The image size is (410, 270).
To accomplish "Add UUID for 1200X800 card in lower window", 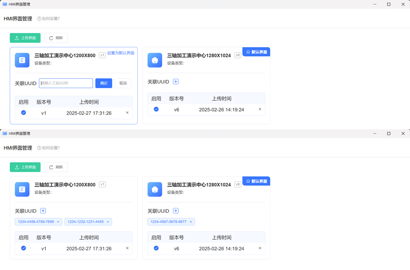I will click(x=43, y=211).
